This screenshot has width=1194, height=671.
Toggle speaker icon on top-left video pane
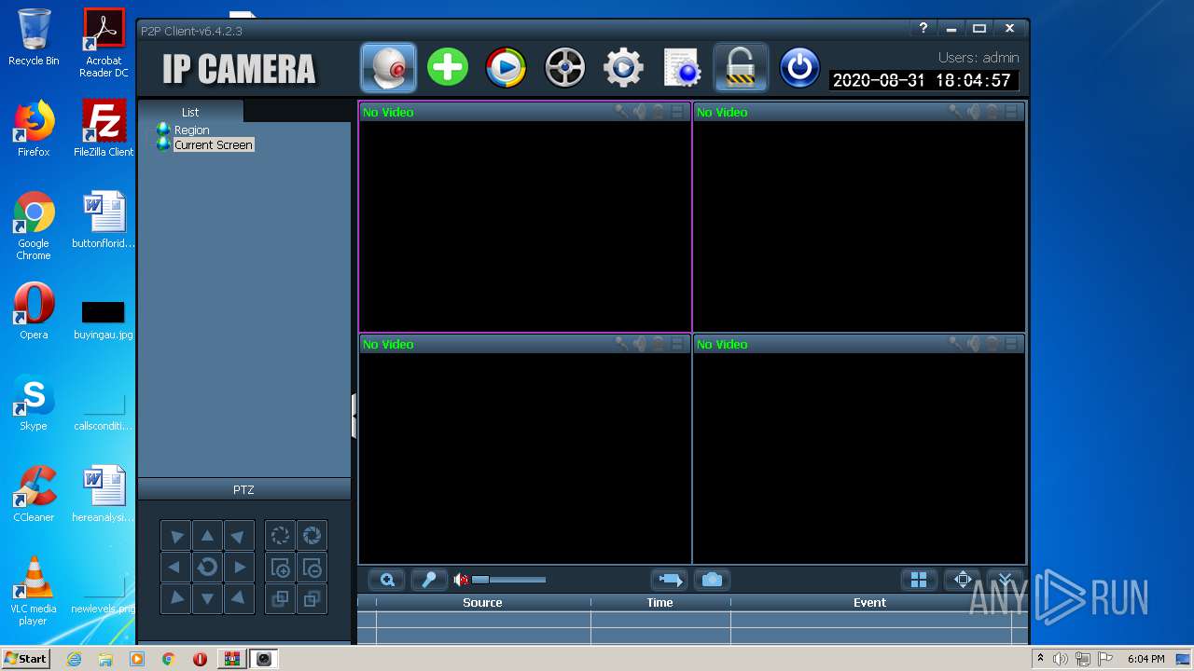pos(640,112)
